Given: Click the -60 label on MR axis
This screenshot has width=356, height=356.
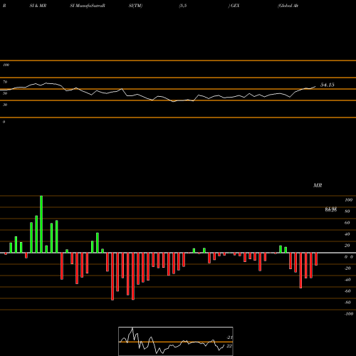Looking at the screenshot, I should (347, 291).
